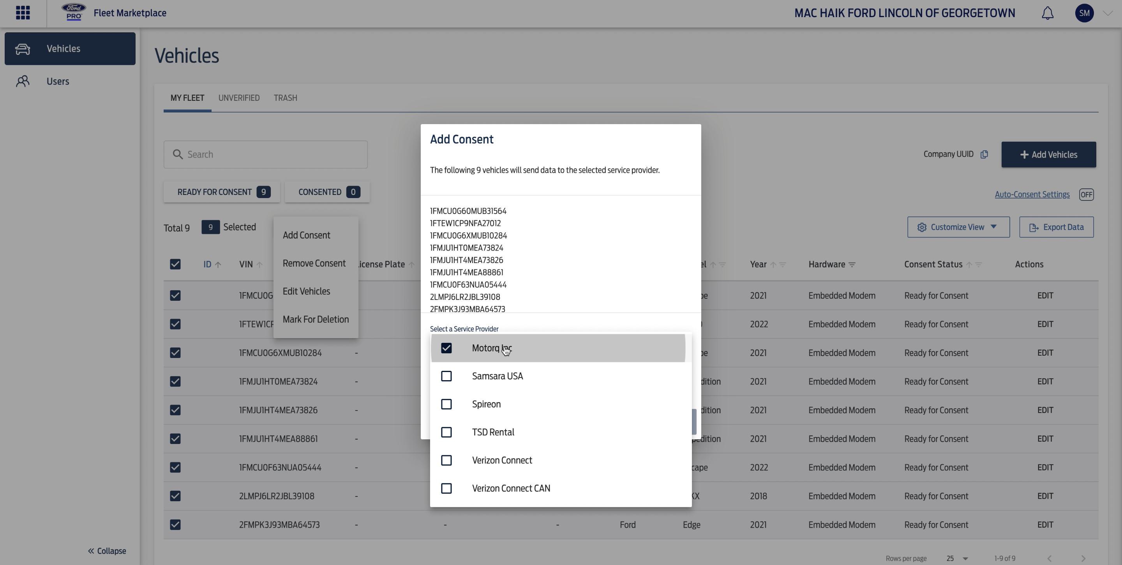Check Verizon Connect CAN provider
This screenshot has height=565, width=1122.
[x=446, y=488]
